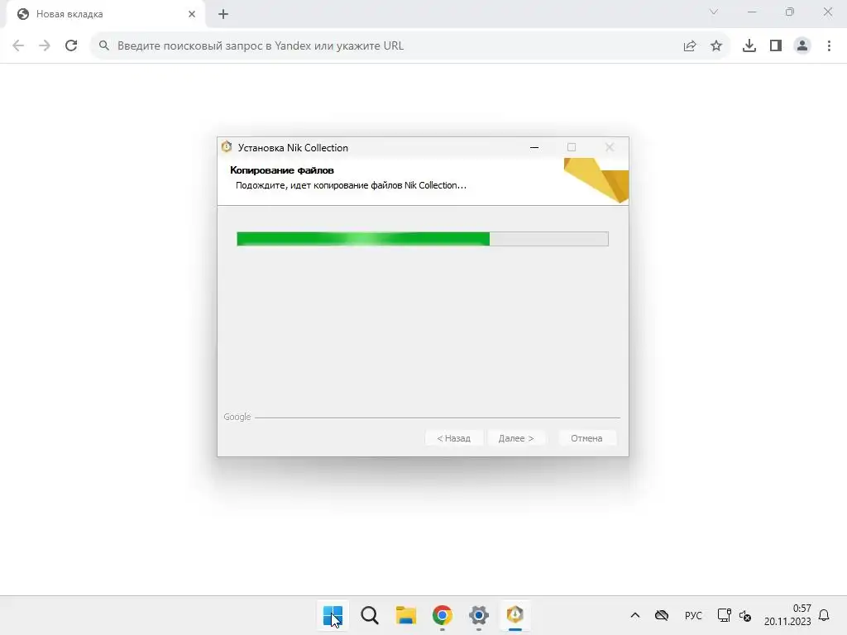Open notifications via the bell icon

[x=824, y=615]
